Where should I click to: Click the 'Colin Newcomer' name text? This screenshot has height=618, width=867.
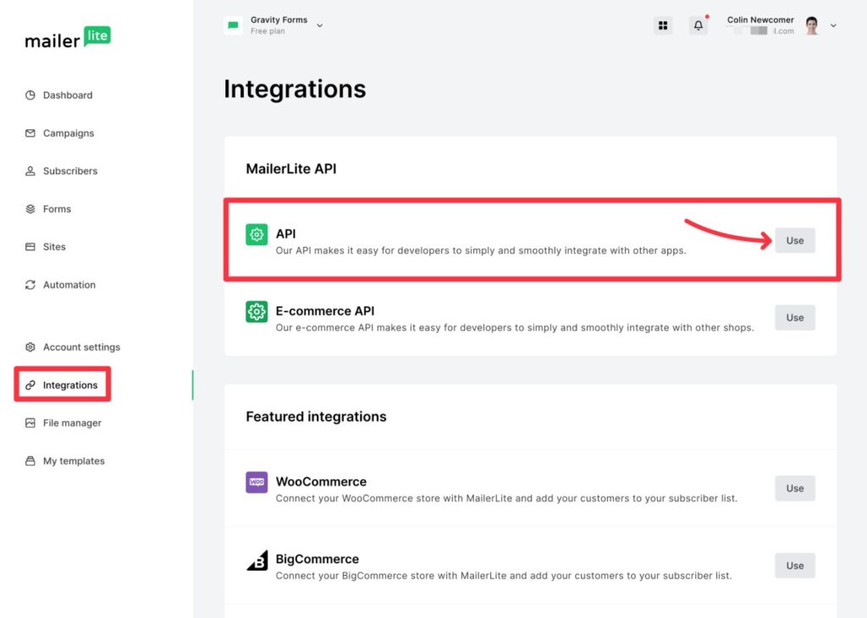pyautogui.click(x=760, y=20)
